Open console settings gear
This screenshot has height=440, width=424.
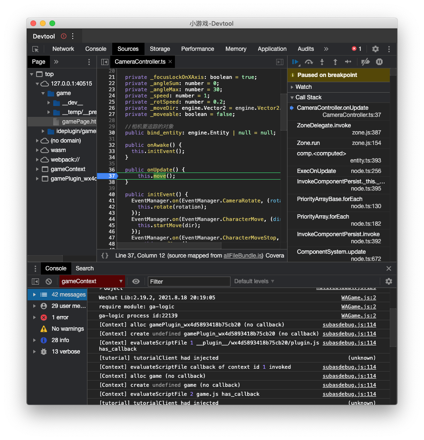[389, 281]
